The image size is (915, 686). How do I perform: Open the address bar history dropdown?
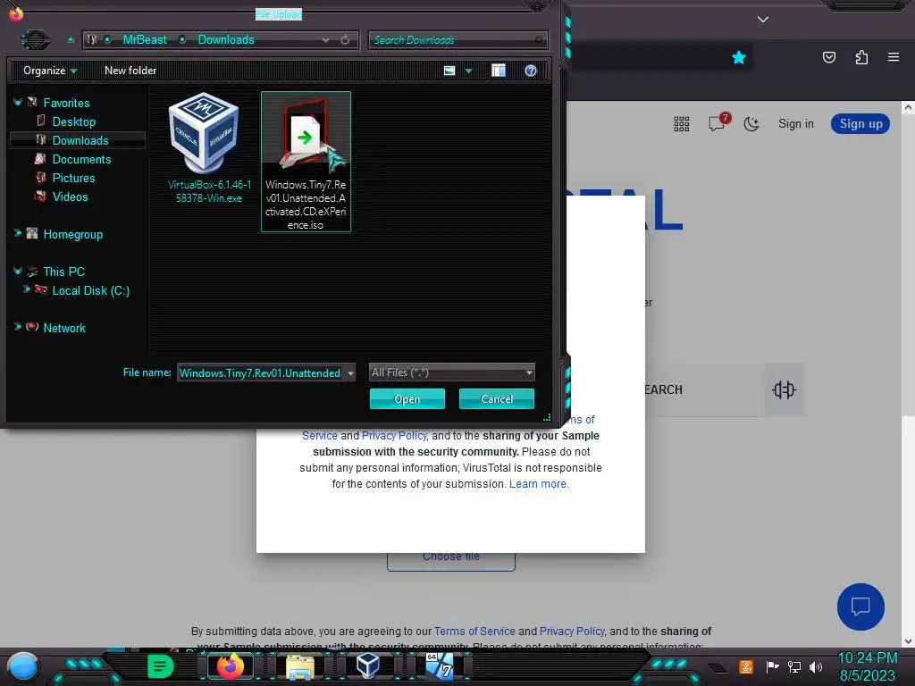pos(325,39)
